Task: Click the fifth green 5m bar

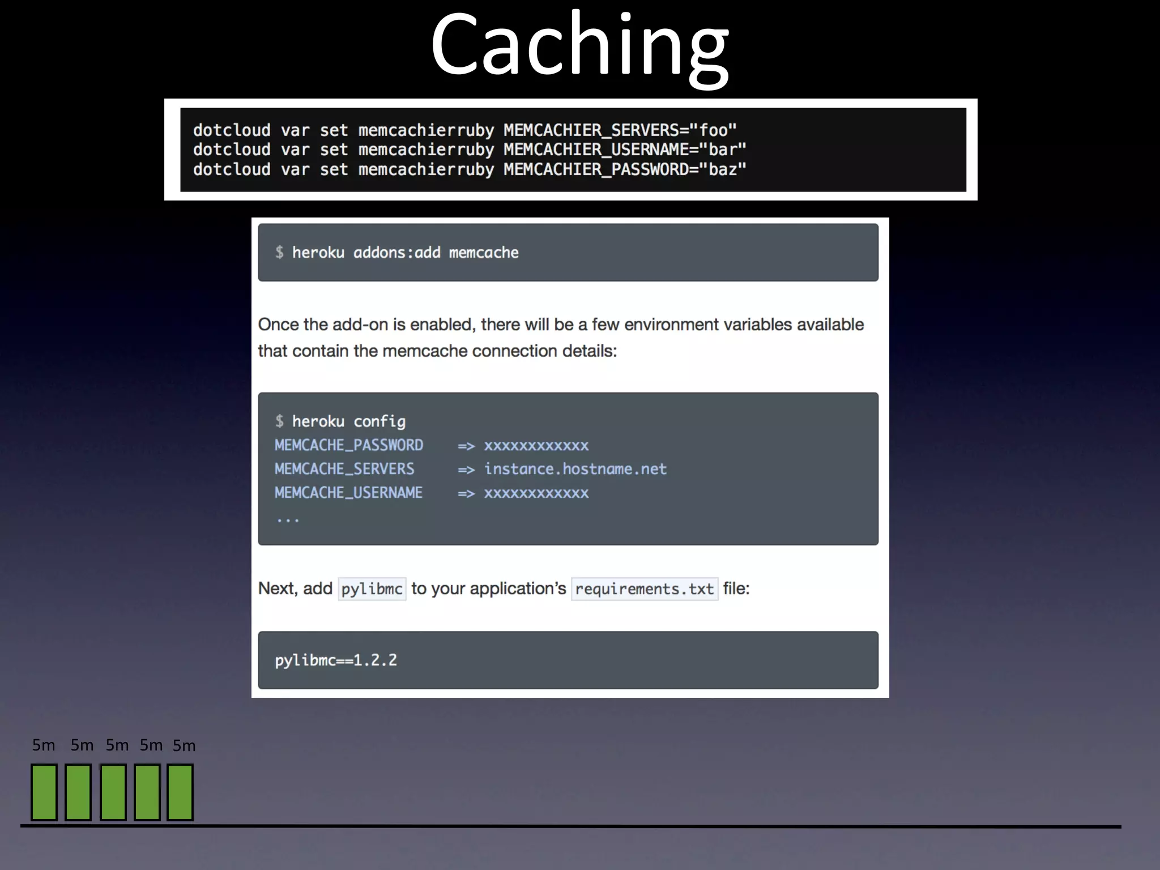Action: click(180, 792)
